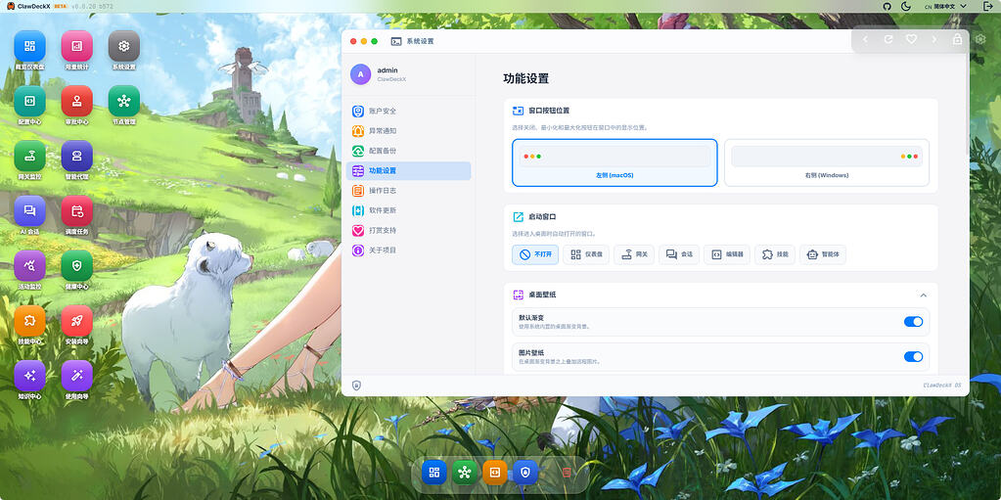Open 关于项目 in the settings sidebar
Image resolution: width=1001 pixels, height=500 pixels.
coord(409,250)
